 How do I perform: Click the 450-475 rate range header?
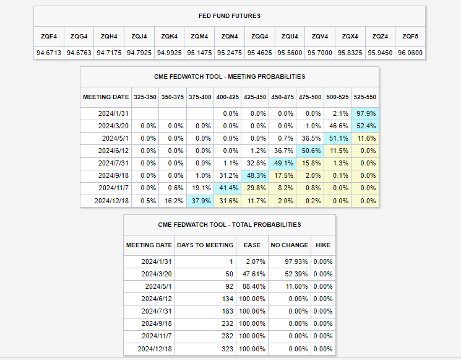click(283, 97)
